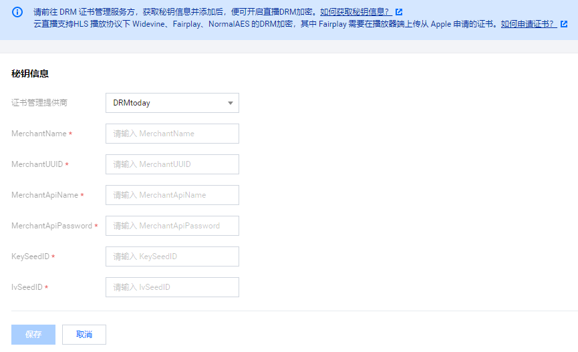Image resolution: width=578 pixels, height=352 pixels.
Task: Click the MerchantUUID field label
Action: point(37,164)
